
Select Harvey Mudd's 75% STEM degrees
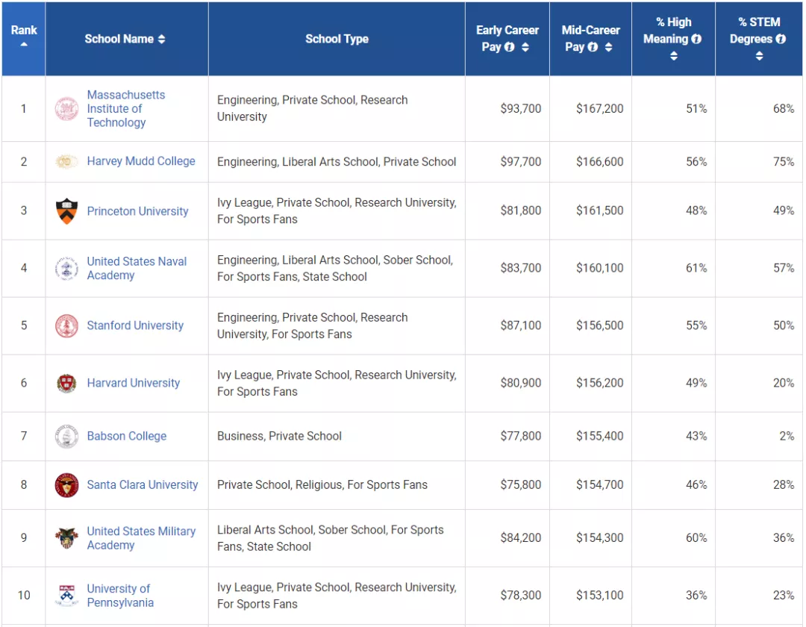coord(784,161)
